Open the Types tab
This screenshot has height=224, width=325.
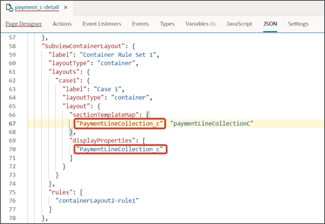click(167, 24)
